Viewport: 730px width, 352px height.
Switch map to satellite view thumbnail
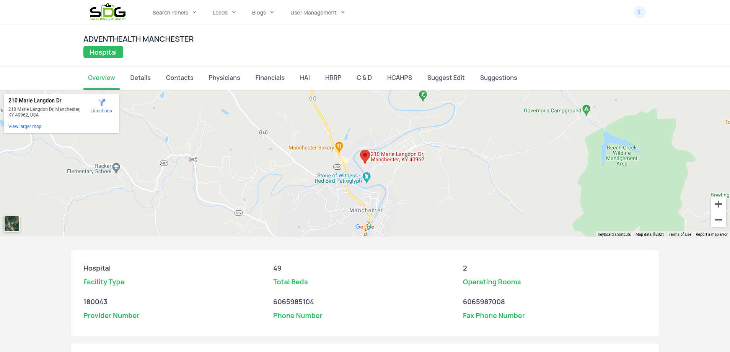(x=12, y=224)
